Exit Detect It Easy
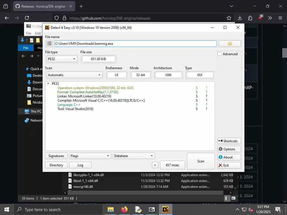This screenshot has width=287, height=215. tap(229, 165)
